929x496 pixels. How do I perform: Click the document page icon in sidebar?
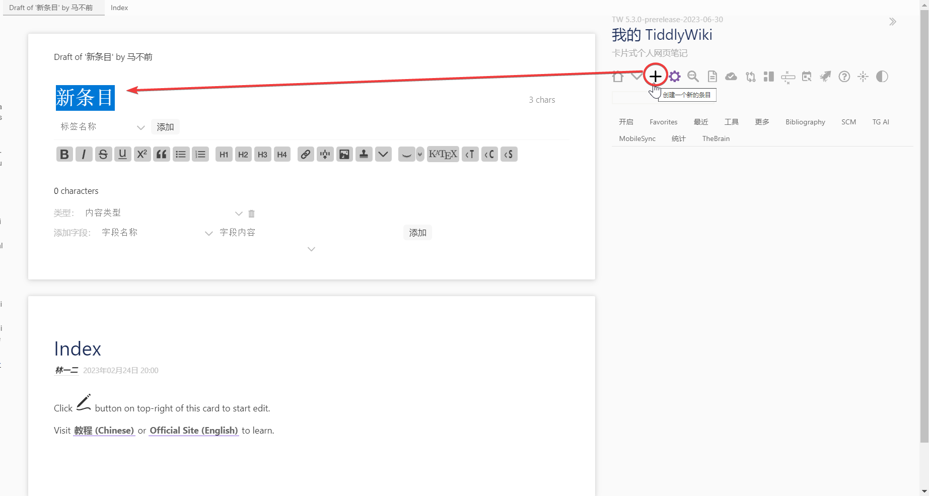pos(712,77)
